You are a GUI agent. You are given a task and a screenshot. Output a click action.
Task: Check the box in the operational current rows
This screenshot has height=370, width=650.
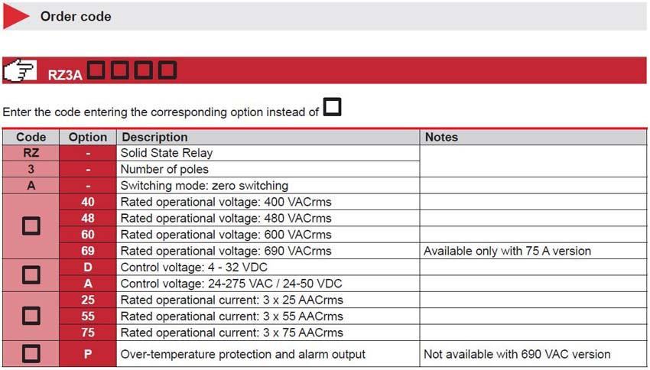[31, 316]
